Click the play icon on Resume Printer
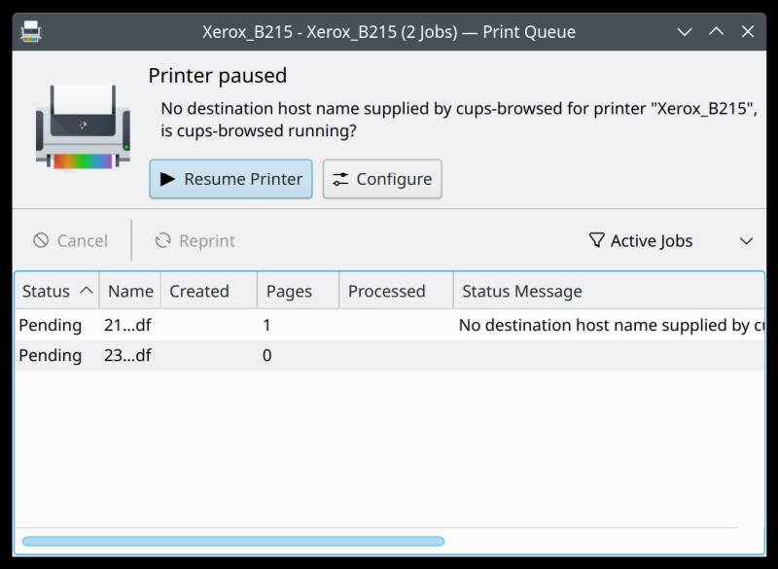This screenshot has width=778, height=569. pyautogui.click(x=167, y=179)
